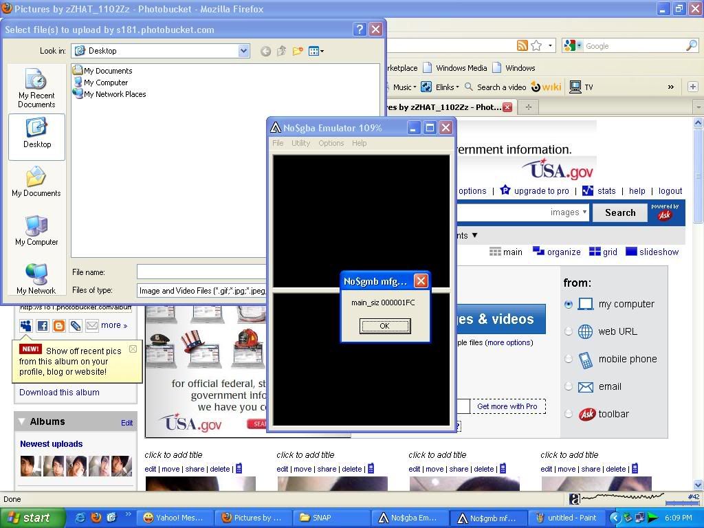Create a new folder via dialog toolbar icon
The height and width of the screenshot is (528, 704).
pyautogui.click(x=298, y=51)
